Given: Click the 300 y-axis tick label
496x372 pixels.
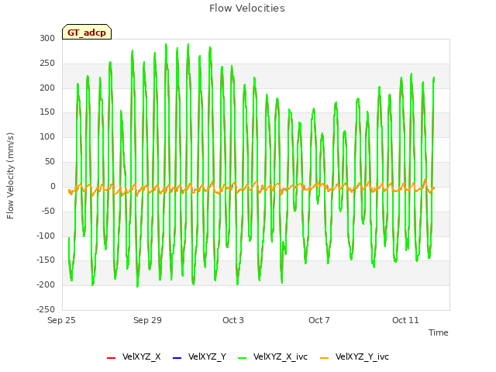Looking at the screenshot, I should pyautogui.click(x=47, y=38).
